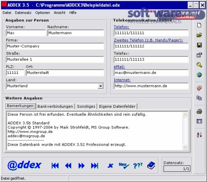The width and height of the screenshot is (207, 182).
Task: Click the globe internet icon
Action: tap(199, 75)
